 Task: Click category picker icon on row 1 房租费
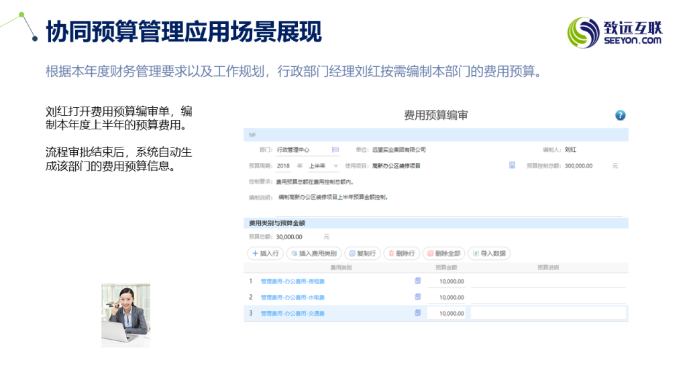click(x=418, y=281)
